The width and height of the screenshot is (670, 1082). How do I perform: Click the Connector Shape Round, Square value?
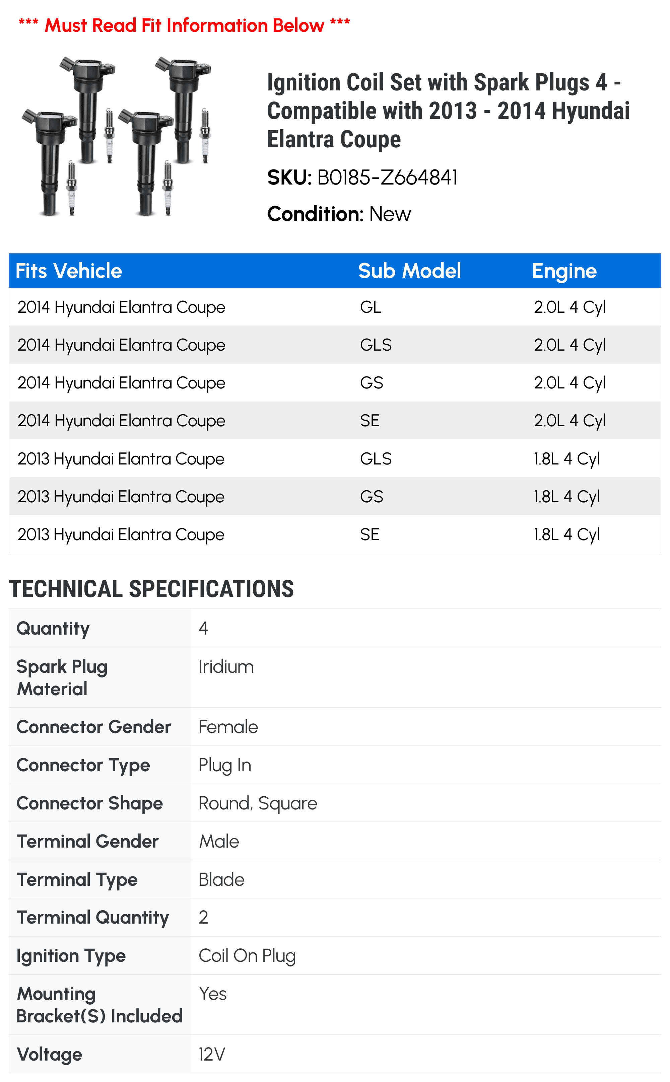[x=258, y=803]
